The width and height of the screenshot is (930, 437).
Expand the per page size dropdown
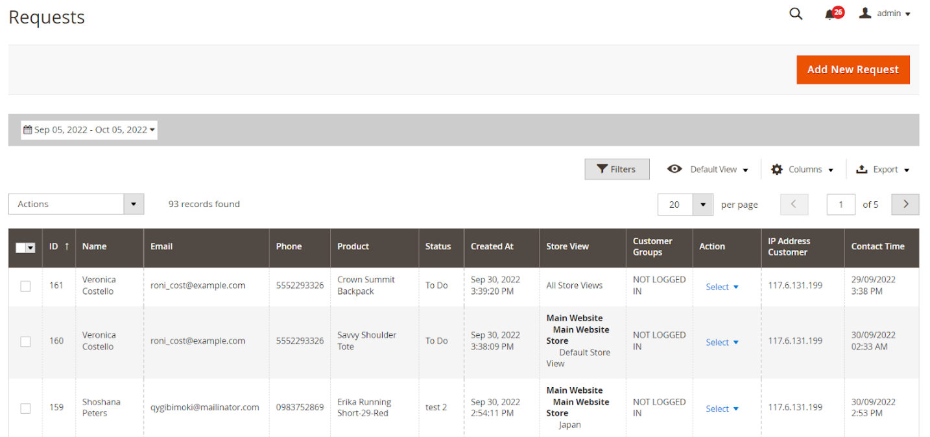click(x=702, y=204)
